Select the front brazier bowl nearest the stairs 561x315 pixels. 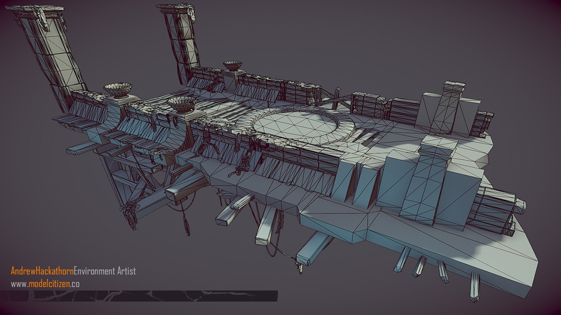click(181, 104)
